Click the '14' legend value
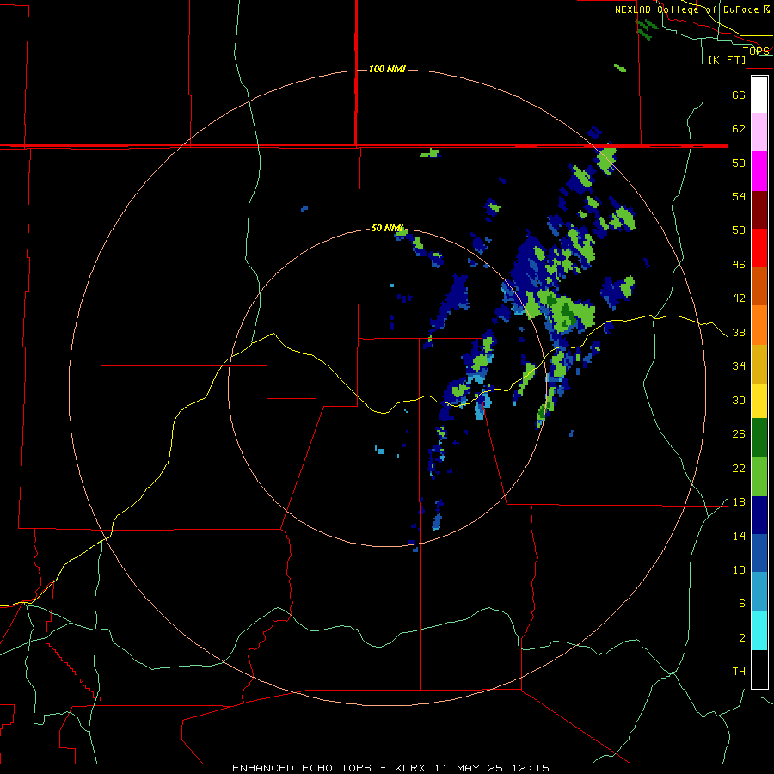The image size is (774, 774). (739, 536)
